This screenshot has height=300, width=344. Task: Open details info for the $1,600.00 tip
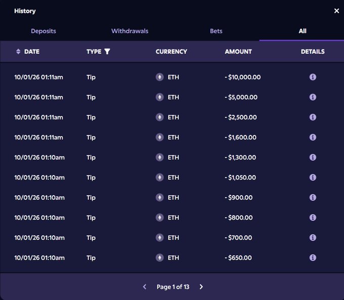click(313, 137)
